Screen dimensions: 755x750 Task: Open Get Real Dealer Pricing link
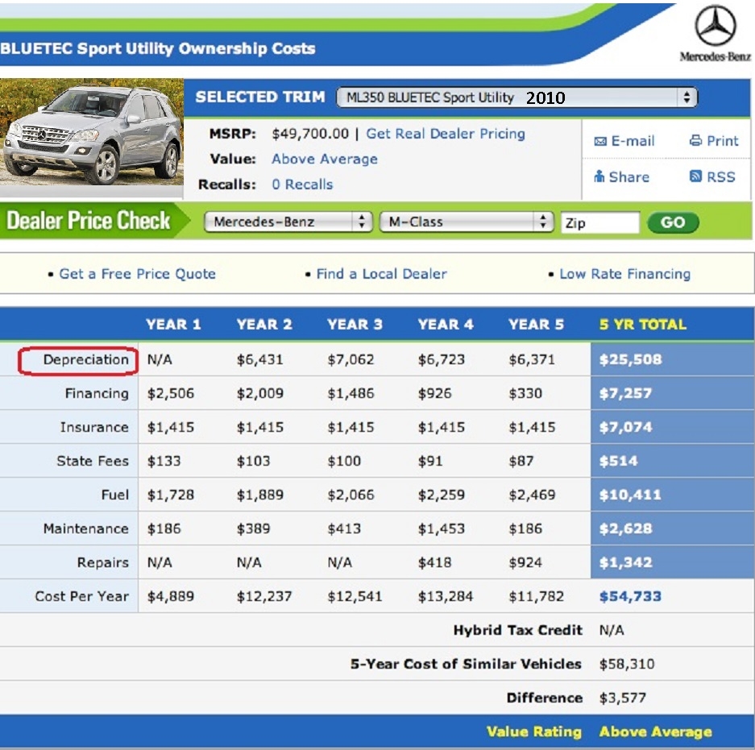[x=446, y=134]
